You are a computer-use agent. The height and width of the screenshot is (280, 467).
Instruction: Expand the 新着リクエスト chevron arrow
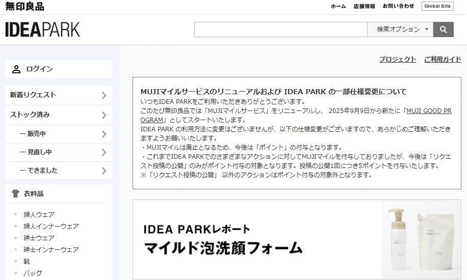point(104,95)
